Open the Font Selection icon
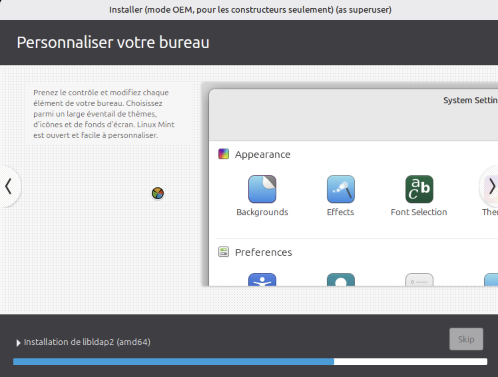This screenshot has height=377, width=498. [419, 189]
